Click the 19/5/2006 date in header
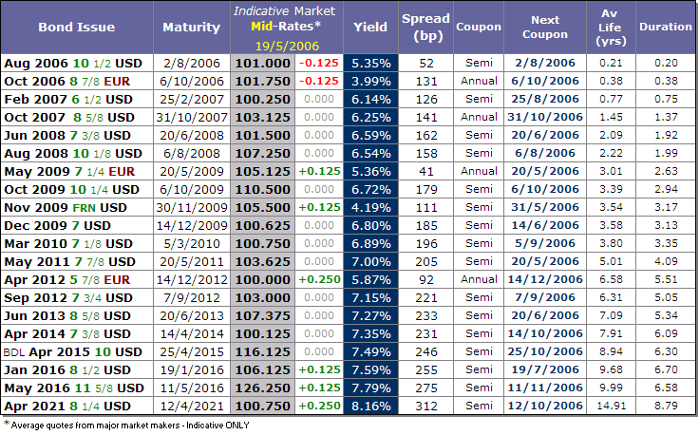This screenshot has height=435, width=699. [290, 44]
